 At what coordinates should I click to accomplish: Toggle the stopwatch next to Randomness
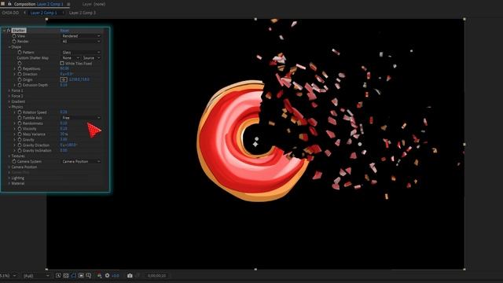point(20,123)
